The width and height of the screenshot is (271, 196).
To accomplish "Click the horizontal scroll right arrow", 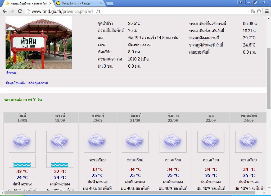I will [264, 193].
